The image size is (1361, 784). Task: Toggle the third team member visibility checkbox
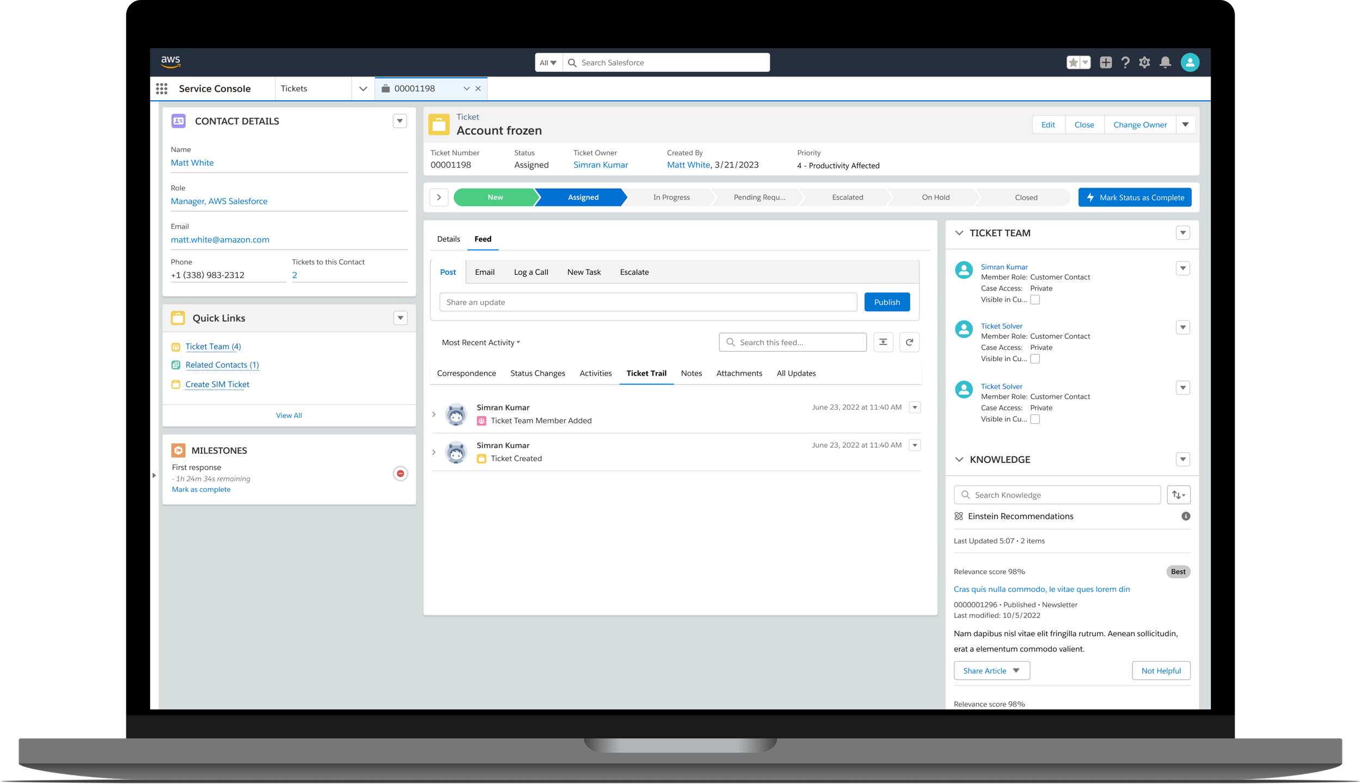coord(1035,419)
